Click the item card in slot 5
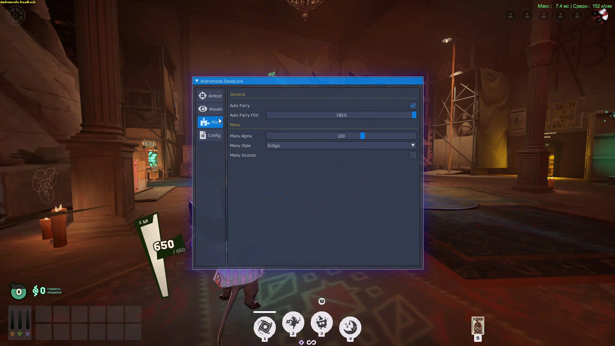 478,325
